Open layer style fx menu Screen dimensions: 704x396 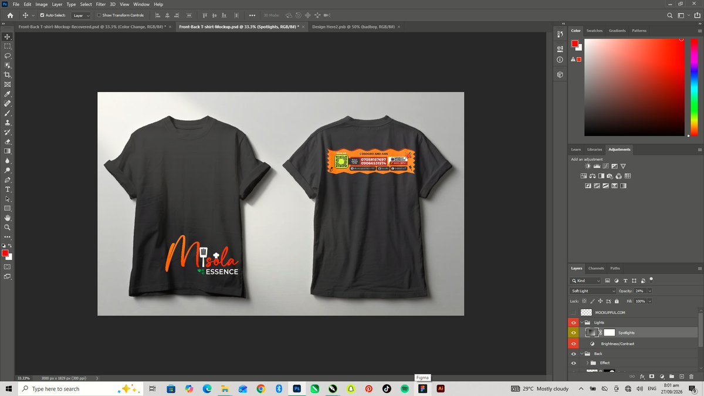642,376
